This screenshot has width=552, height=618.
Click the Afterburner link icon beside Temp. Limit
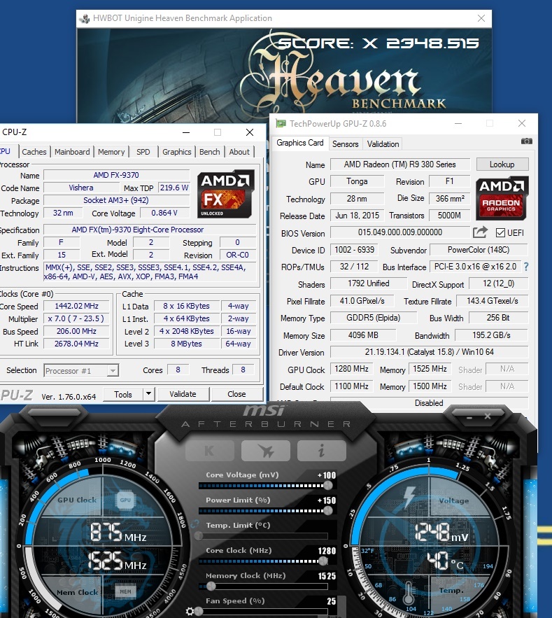[x=194, y=525]
